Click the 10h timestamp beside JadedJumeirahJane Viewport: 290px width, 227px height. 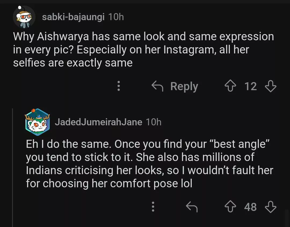(x=154, y=122)
